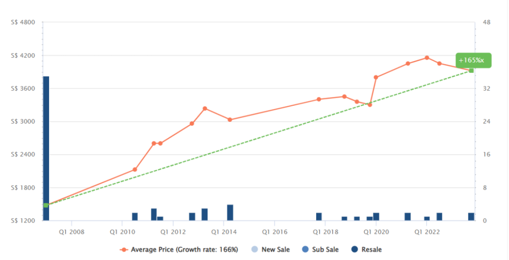Image resolution: width=509 pixels, height=260 pixels.
Task: Toggle the Resale legend item
Action: point(367,250)
